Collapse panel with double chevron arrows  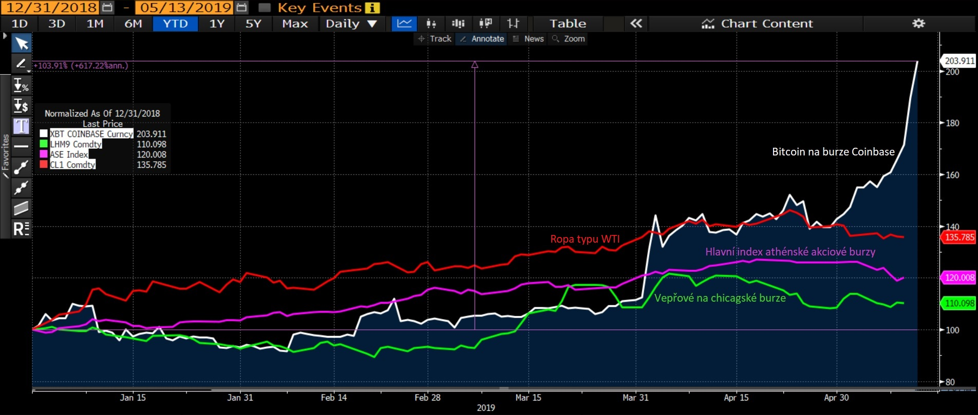coord(636,24)
